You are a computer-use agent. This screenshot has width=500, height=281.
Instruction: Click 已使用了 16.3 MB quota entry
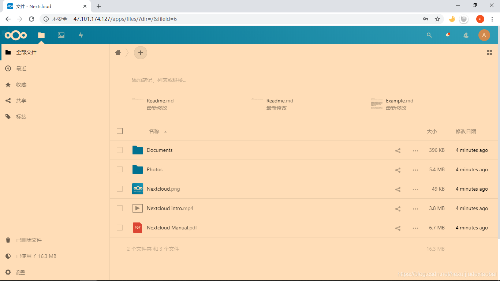(x=55, y=256)
